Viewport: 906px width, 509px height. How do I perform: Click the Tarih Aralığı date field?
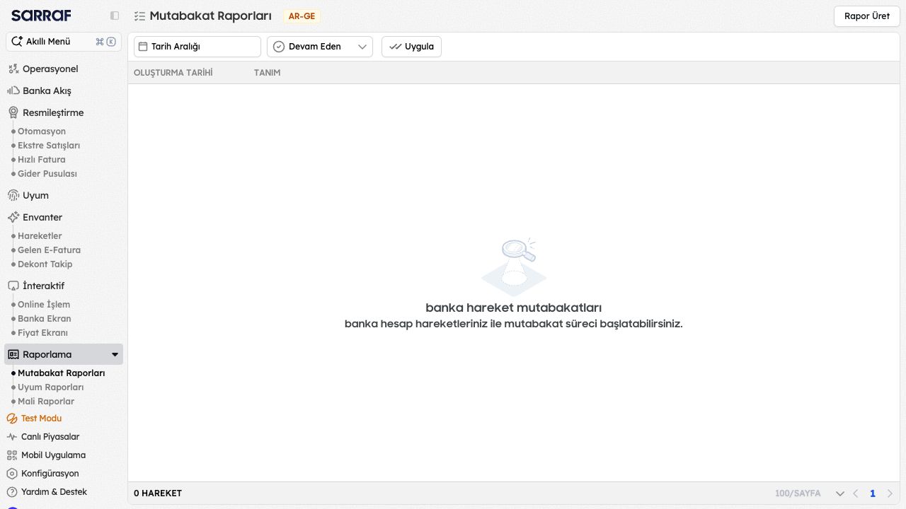(x=197, y=47)
